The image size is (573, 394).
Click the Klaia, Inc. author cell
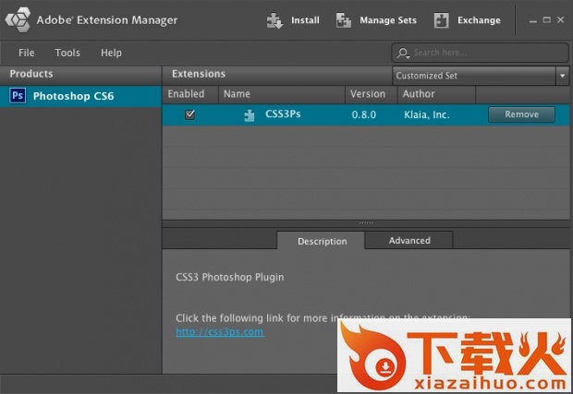click(427, 115)
